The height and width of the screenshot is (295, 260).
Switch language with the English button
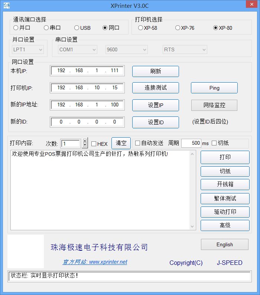click(x=225, y=244)
